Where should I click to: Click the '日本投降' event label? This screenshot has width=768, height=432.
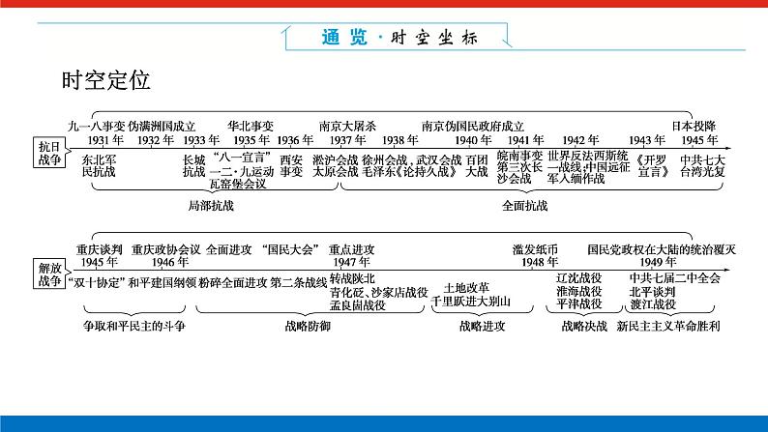[694, 127]
